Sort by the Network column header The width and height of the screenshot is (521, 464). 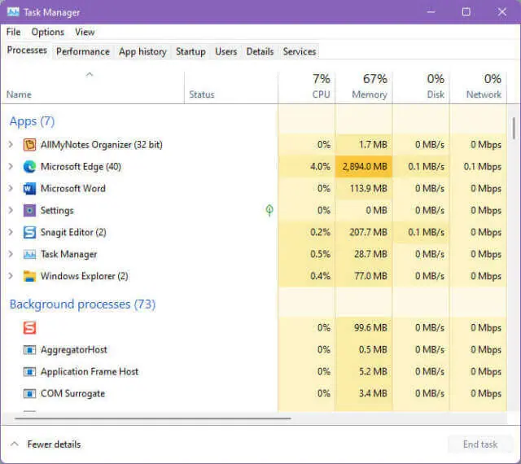[x=478, y=86]
